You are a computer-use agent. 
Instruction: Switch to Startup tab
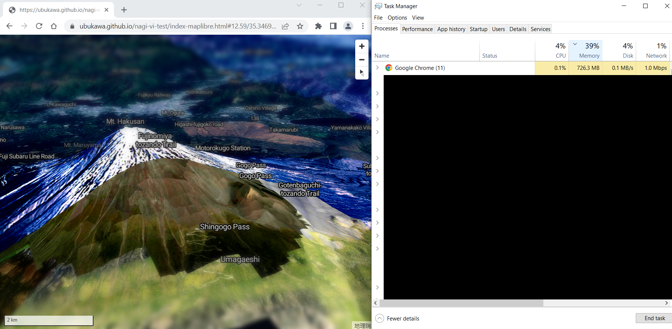click(x=479, y=29)
